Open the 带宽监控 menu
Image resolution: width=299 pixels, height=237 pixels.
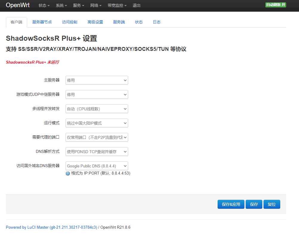pyautogui.click(x=117, y=6)
